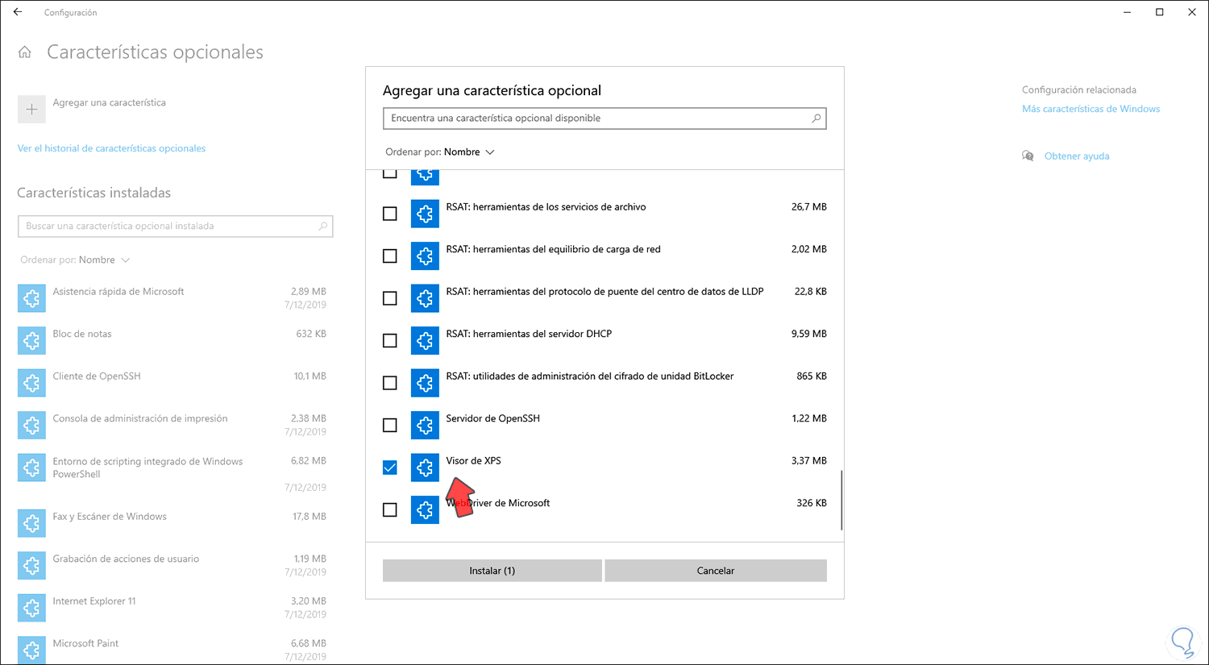Click the Cancelar button
This screenshot has width=1209, height=665.
click(715, 571)
